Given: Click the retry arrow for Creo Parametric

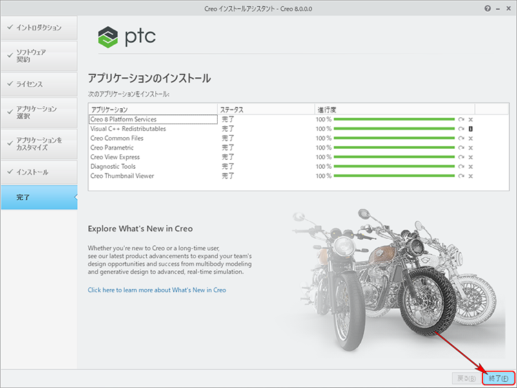Looking at the screenshot, I should [x=461, y=147].
